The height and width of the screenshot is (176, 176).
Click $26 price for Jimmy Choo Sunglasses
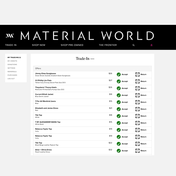click(x=110, y=74)
